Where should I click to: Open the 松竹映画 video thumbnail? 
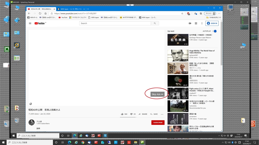click(178, 40)
